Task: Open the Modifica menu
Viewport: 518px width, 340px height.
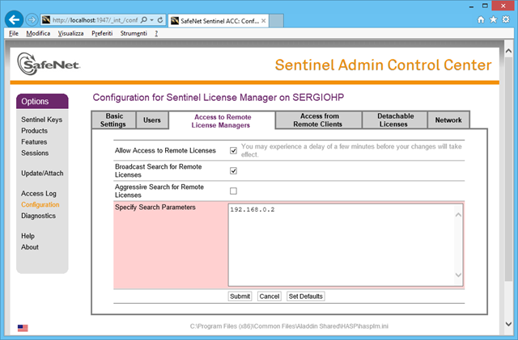Action: pyautogui.click(x=38, y=33)
